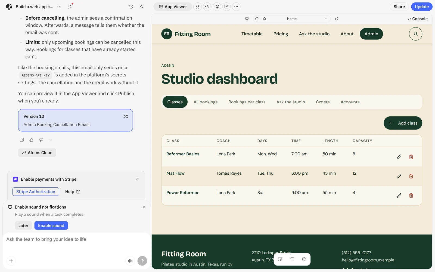Viewport: 435px width, 272px height.
Task: Close the Enable payments with Stripe card
Action: (137, 179)
